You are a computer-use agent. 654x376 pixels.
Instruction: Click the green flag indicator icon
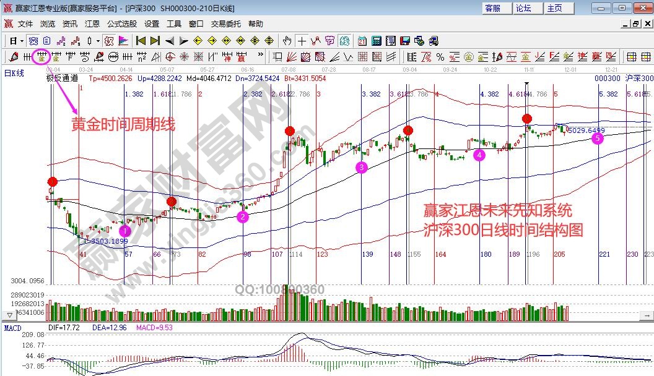[122, 42]
